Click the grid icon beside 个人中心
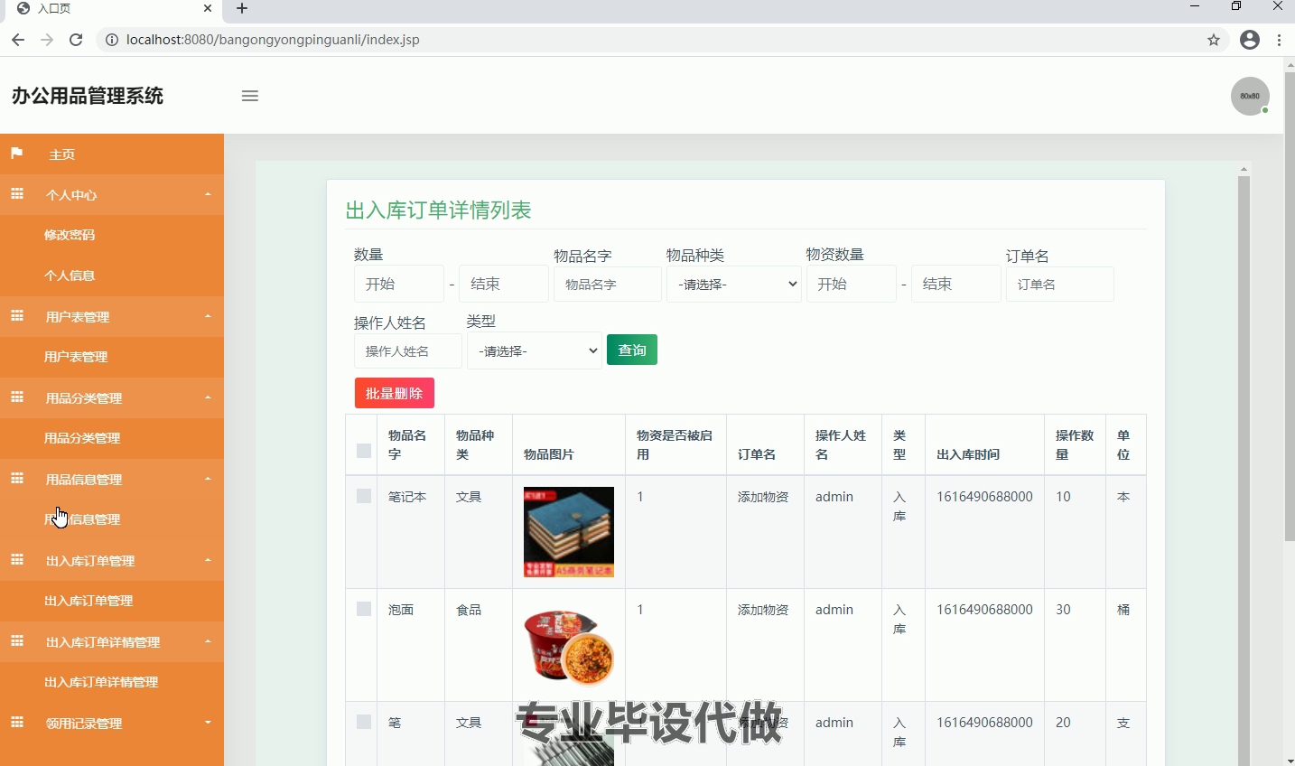The image size is (1295, 766). click(x=16, y=194)
